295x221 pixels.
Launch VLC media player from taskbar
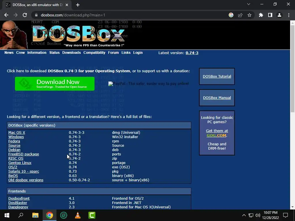click(78, 215)
